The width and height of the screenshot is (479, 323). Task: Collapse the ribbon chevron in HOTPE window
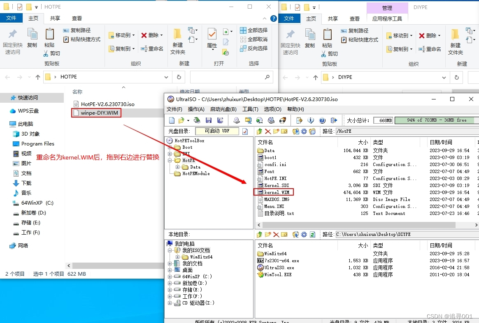tap(264, 18)
